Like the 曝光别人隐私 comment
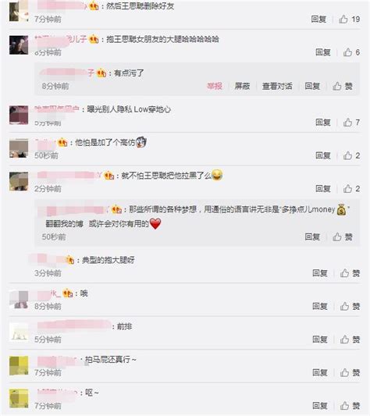The image size is (370, 416). pos(351,123)
